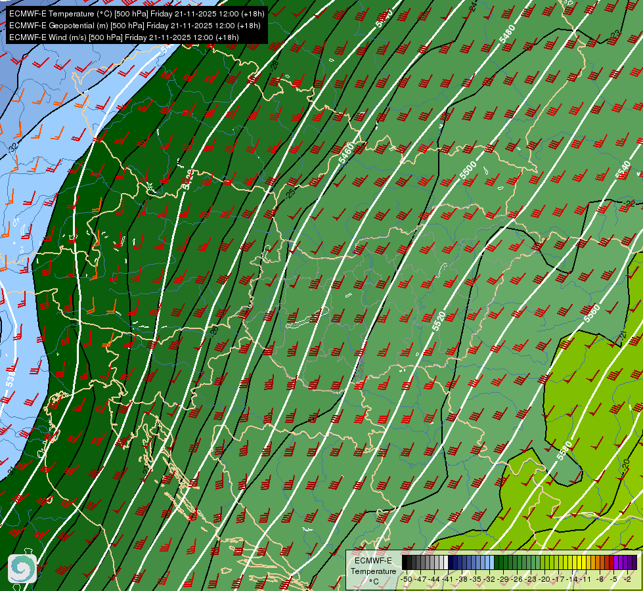The height and width of the screenshot is (591, 643).
Task: Click the -32 legend tick label
Action: tap(489, 579)
